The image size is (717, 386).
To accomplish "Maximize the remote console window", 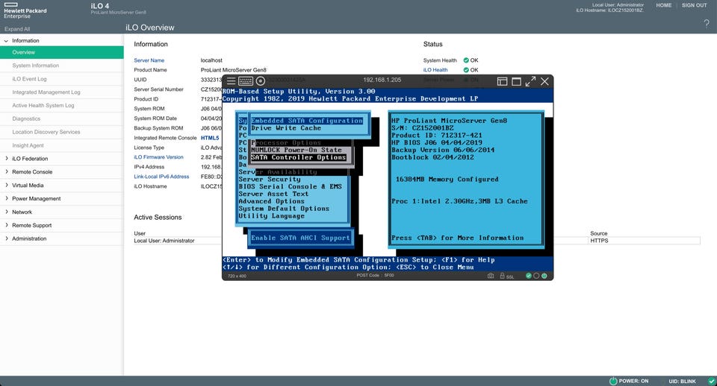I will pos(516,82).
